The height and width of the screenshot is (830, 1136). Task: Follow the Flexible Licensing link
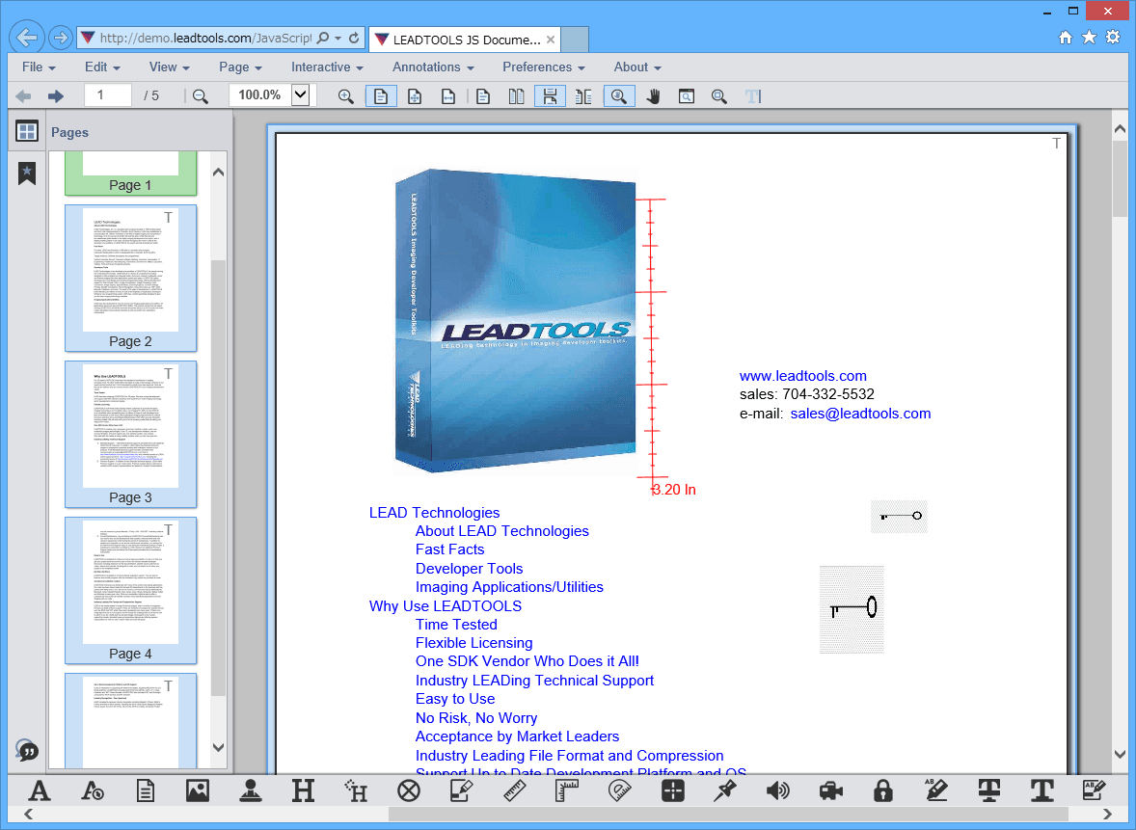point(473,643)
